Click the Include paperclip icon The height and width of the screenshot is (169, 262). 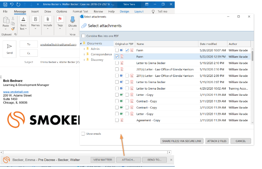(x=48, y=20)
